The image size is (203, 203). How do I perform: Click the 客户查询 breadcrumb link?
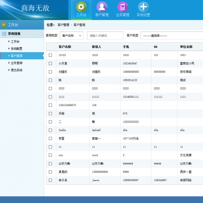click(x=79, y=25)
